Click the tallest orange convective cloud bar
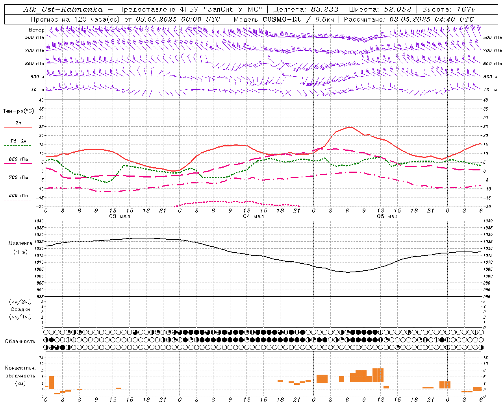Screen dimensions: 504x403 378,375
